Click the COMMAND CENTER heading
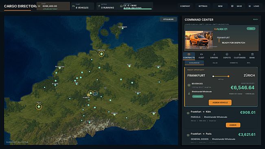Image resolution: width=265 pixels, height=149 pixels. coord(199,20)
